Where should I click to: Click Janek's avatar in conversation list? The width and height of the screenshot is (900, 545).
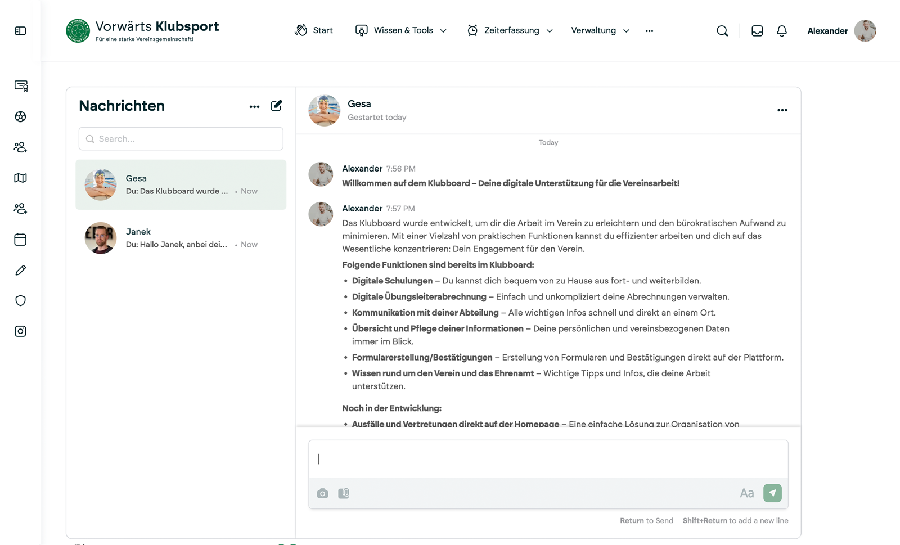point(101,238)
